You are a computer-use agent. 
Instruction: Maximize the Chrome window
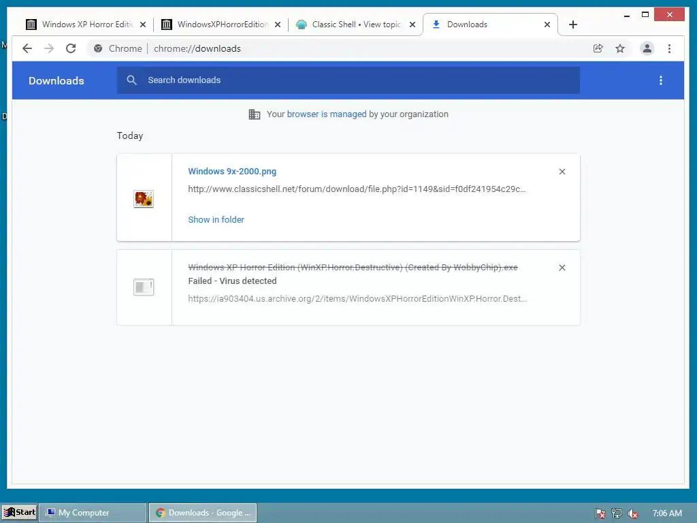point(645,15)
